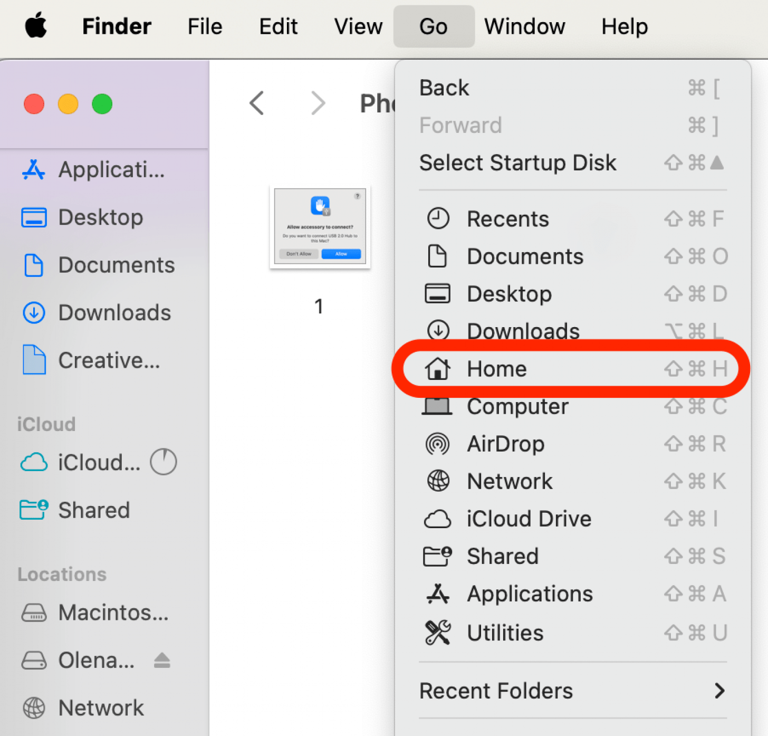Click the Applications icon in sidebar

(x=34, y=170)
